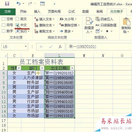Image resolution: width=132 pixels, height=132 pixels.
Task: Enable the 空格 checkbox
Action: pyautogui.click(x=4, y=19)
